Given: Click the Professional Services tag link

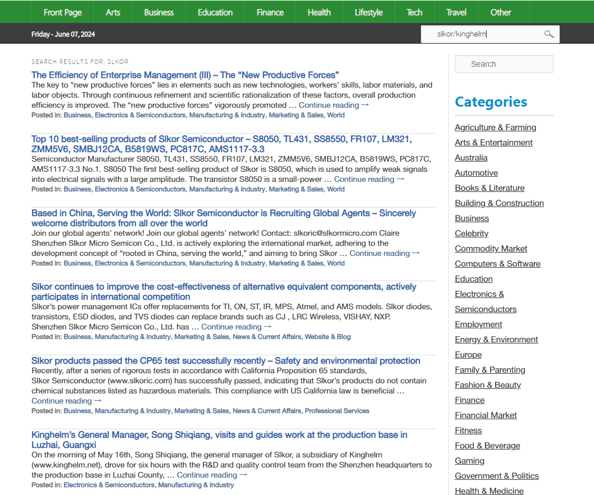Looking at the screenshot, I should [337, 411].
